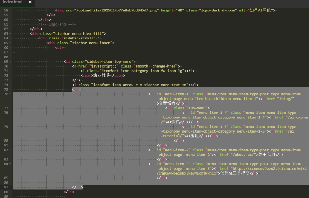Collapse the fold arrow at line 65
Screen dimensions: 309x198
pyautogui.click(x=10, y=43)
